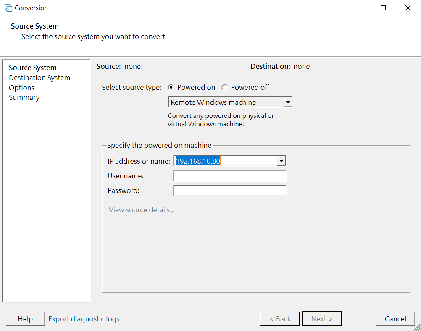Screen dimensions: 421x331
Task: Select the Powered on radio button
Action: pyautogui.click(x=171, y=87)
